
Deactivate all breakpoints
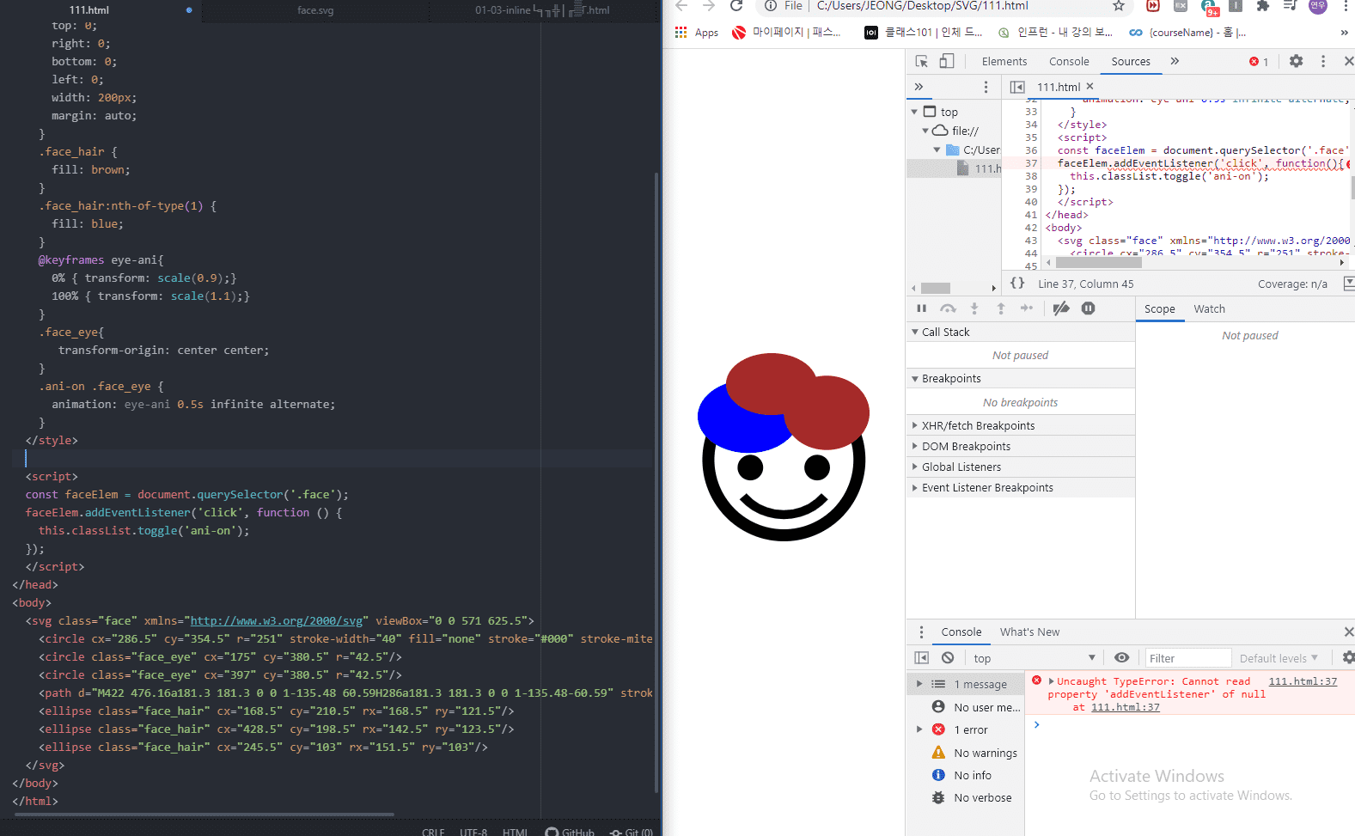pos(1061,308)
